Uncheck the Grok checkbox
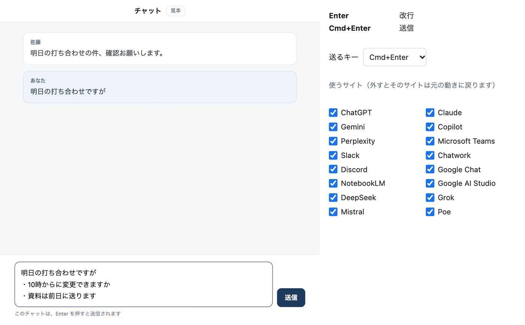This screenshot has height=325, width=525. click(x=430, y=197)
